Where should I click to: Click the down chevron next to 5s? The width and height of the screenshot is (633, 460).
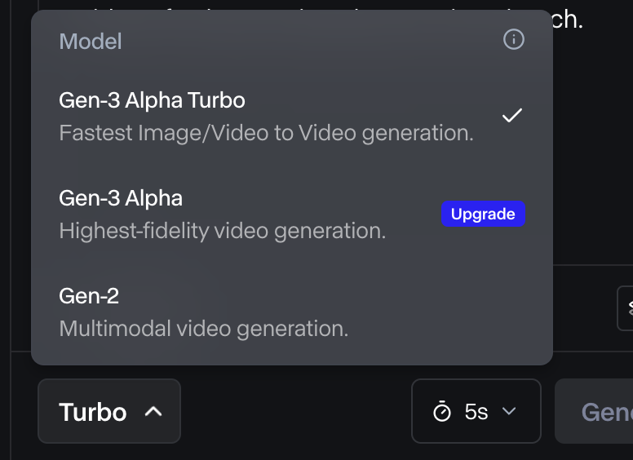(509, 411)
